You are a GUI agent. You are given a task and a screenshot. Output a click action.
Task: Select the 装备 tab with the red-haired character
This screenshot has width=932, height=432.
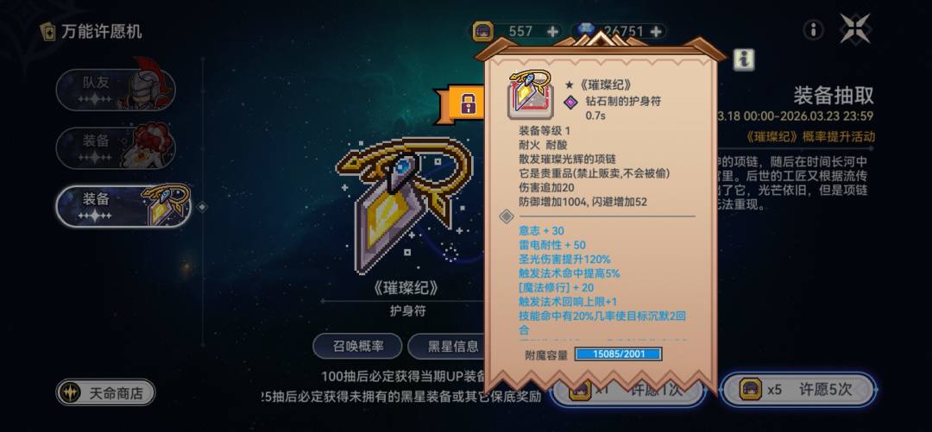tap(116, 148)
